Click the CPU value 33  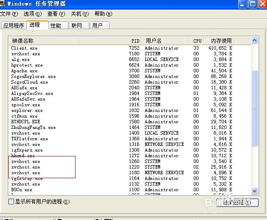(196, 48)
